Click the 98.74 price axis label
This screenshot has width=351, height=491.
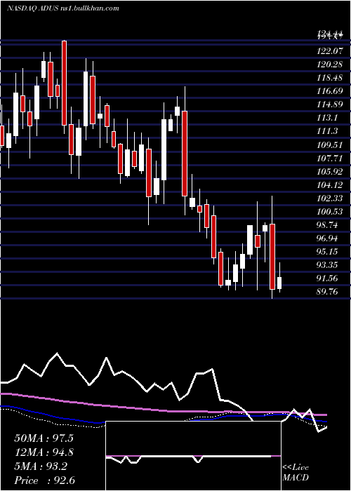click(328, 225)
